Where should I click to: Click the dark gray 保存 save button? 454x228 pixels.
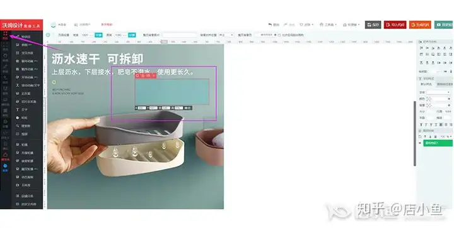click(373, 24)
